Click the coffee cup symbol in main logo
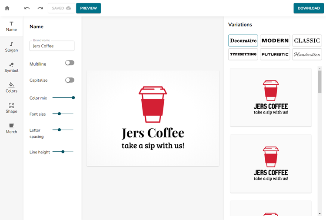 pyautogui.click(x=153, y=104)
